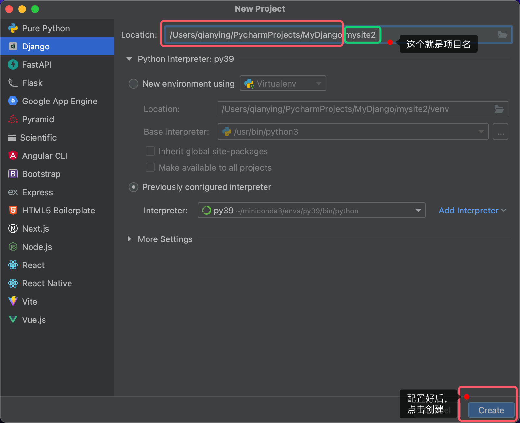520x423 pixels.
Task: Click the py39 loading spinner icon
Action: [x=207, y=211]
